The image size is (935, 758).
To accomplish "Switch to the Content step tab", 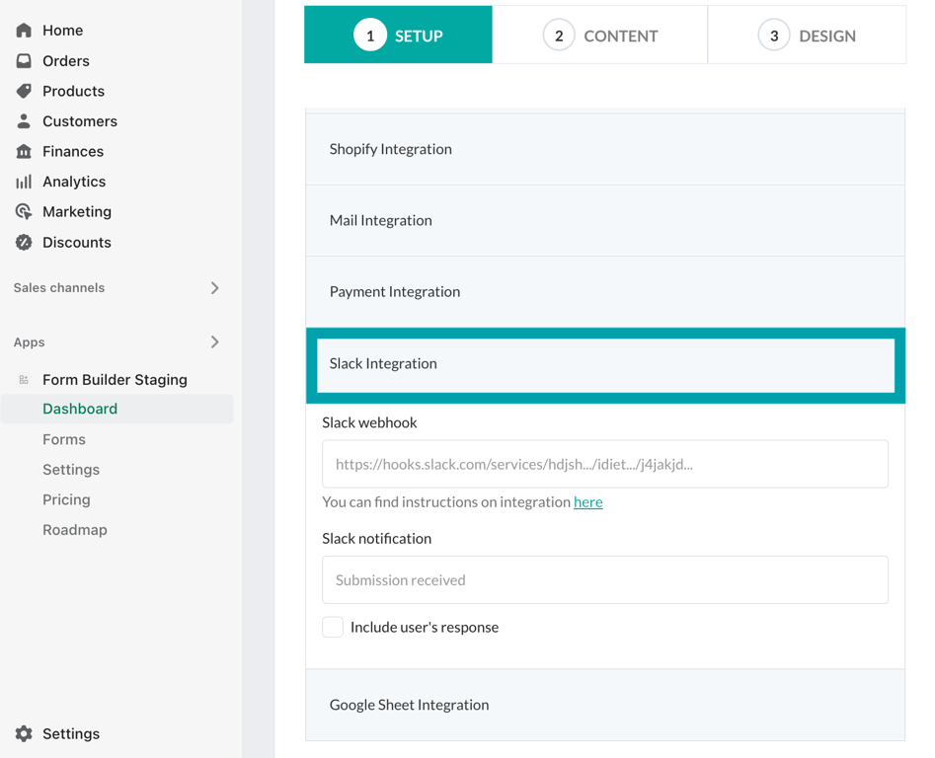I will coord(599,36).
